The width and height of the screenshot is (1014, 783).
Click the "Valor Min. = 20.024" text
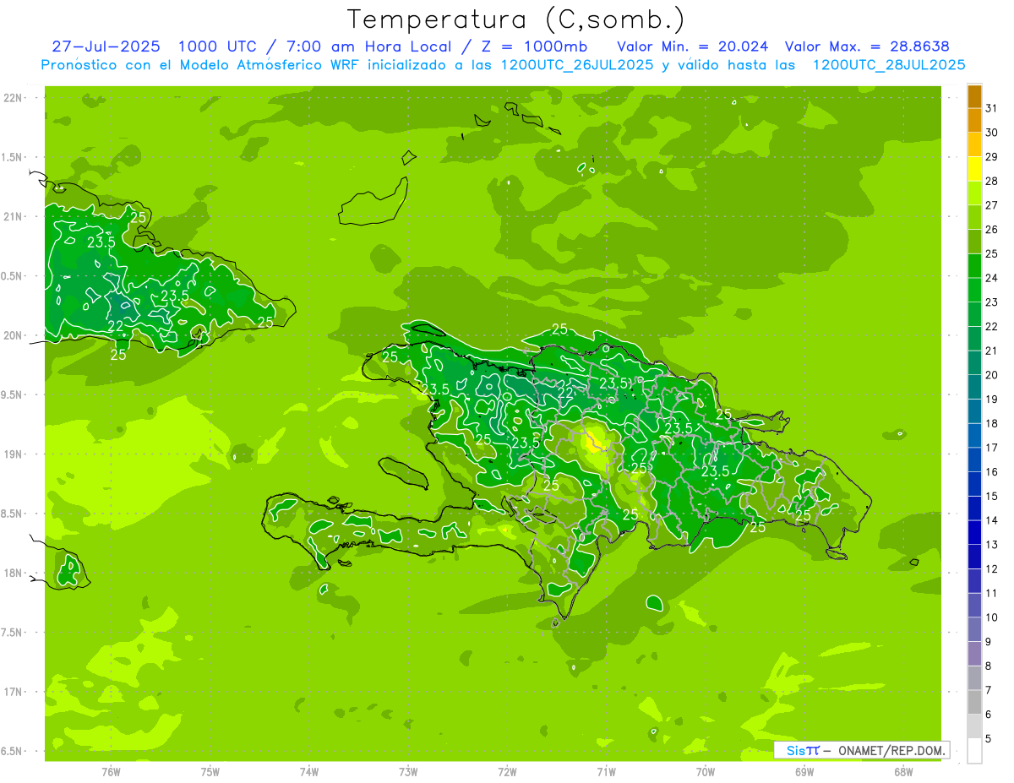pos(694,46)
